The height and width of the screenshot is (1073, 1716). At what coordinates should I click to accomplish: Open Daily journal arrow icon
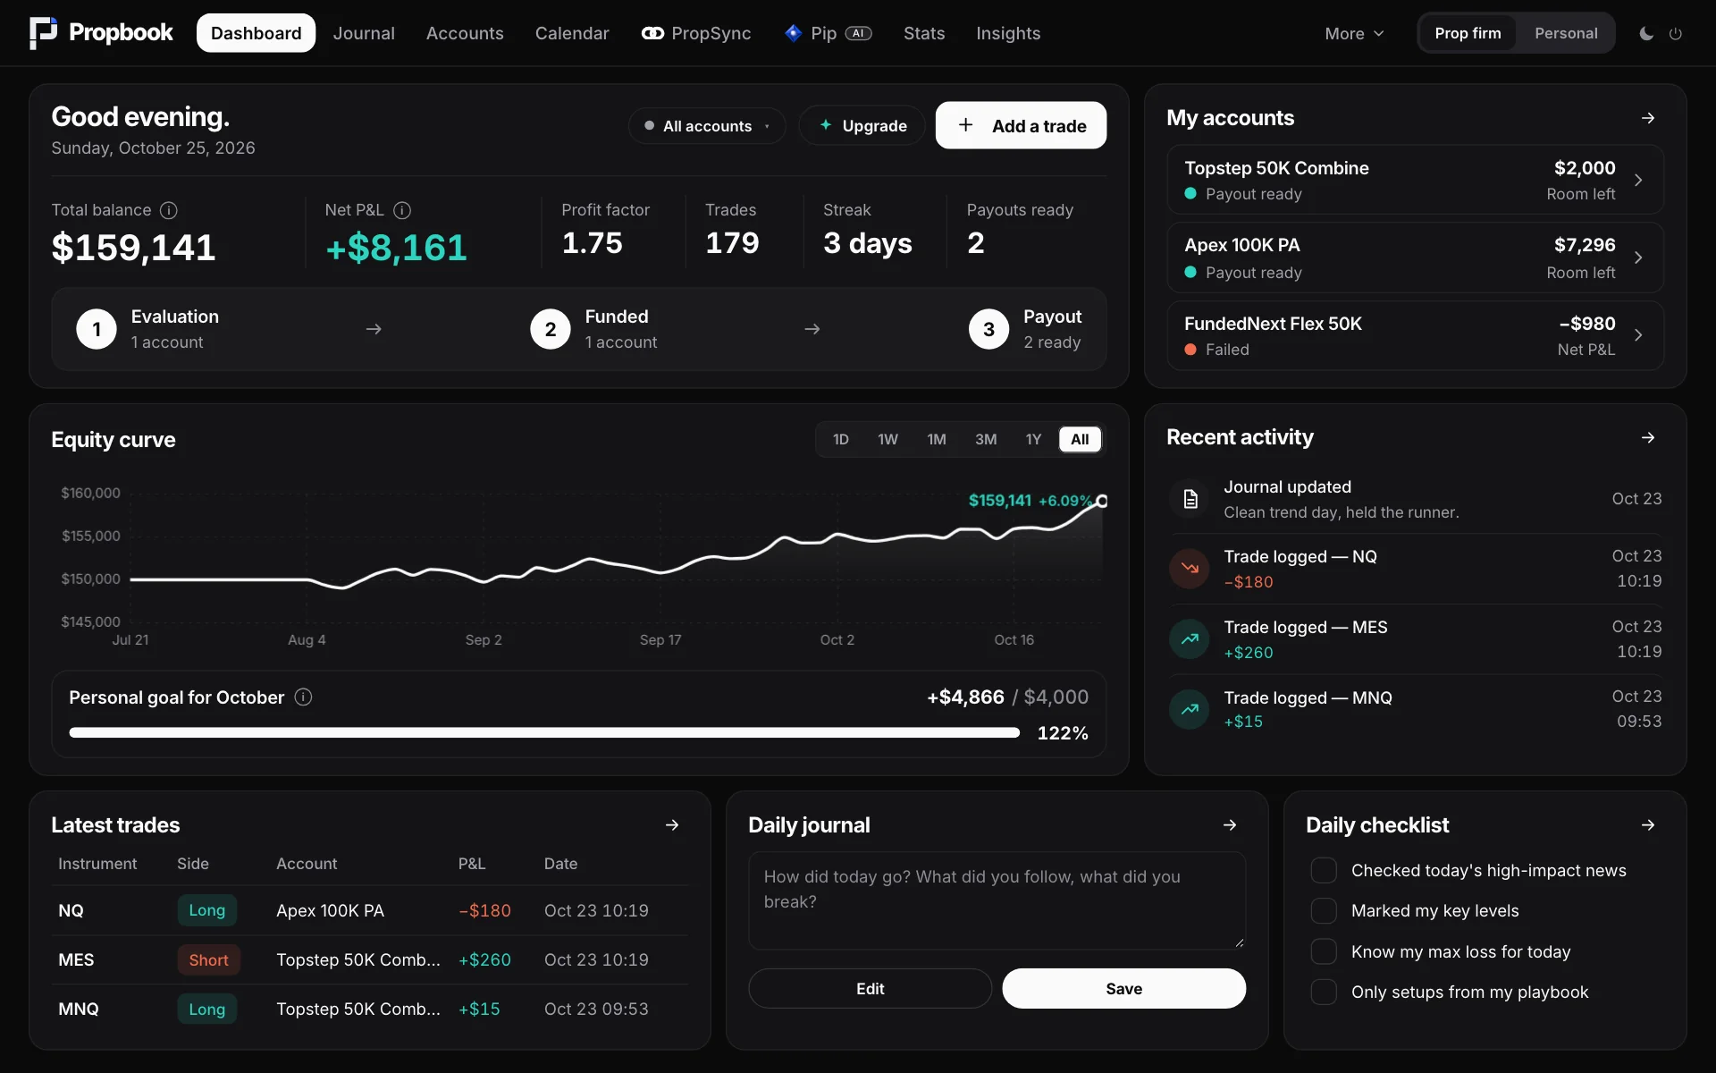tap(1230, 824)
